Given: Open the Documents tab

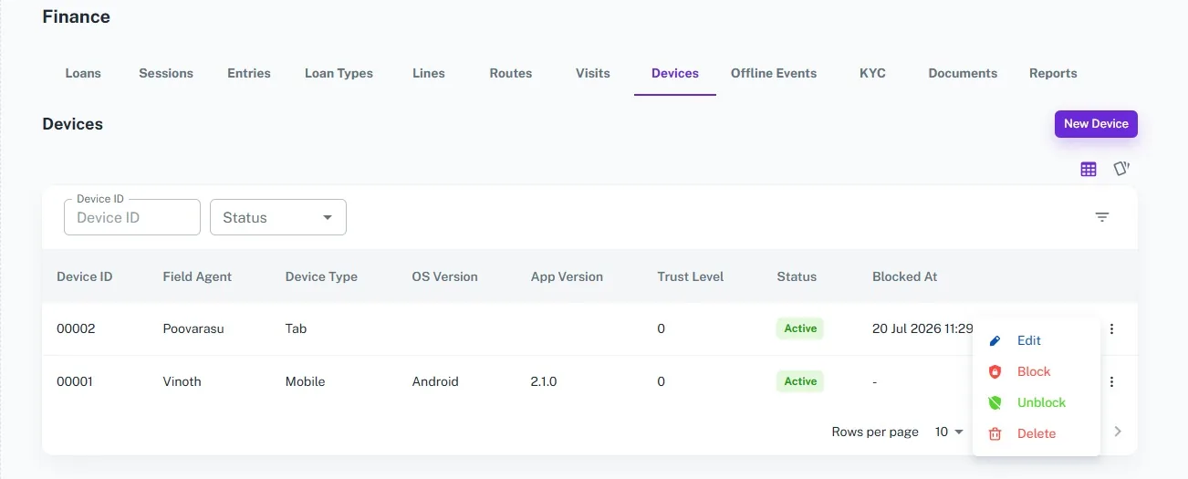Looking at the screenshot, I should (x=963, y=73).
